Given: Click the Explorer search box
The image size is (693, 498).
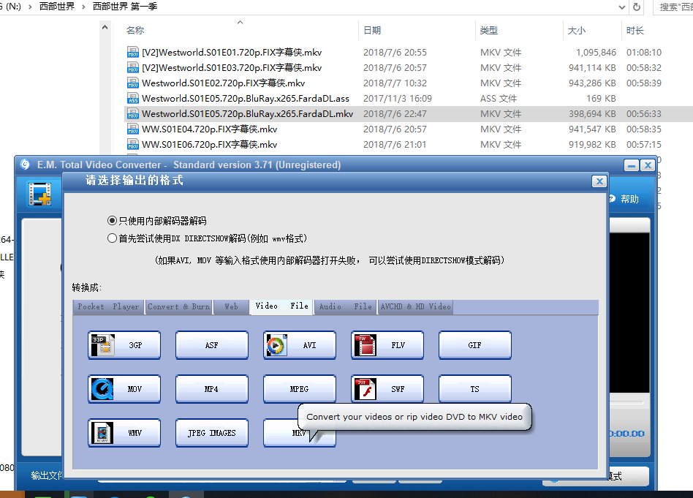Looking at the screenshot, I should 673,7.
